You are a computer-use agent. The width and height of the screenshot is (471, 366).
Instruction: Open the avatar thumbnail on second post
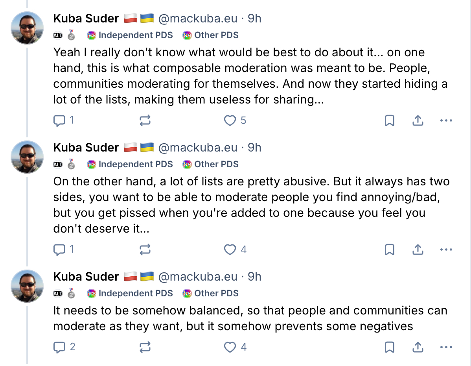pyautogui.click(x=27, y=157)
